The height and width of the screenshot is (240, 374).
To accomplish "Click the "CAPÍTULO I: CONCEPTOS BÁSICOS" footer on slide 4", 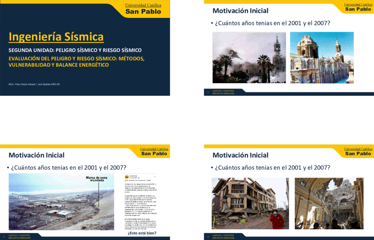I will [x=224, y=236].
